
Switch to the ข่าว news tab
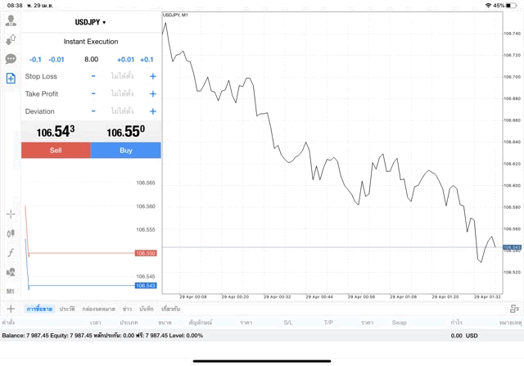click(x=128, y=309)
